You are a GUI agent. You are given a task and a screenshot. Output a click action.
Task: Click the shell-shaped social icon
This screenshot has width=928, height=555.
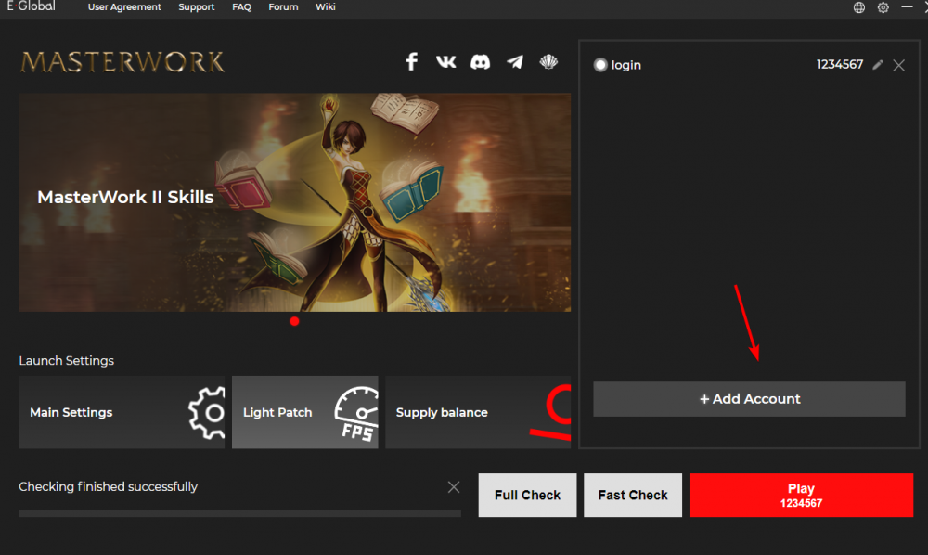tap(548, 62)
